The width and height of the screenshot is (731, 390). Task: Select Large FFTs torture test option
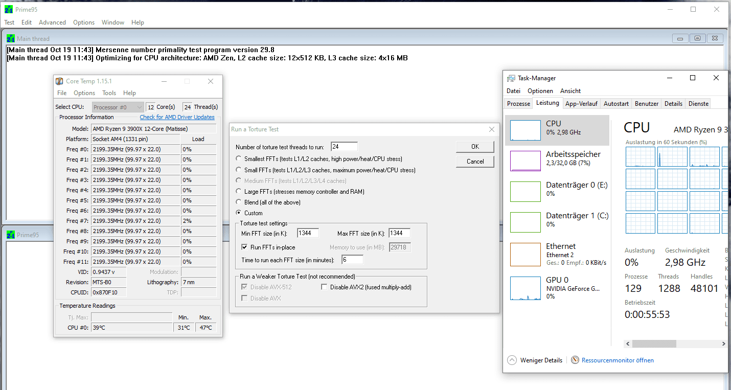point(239,192)
